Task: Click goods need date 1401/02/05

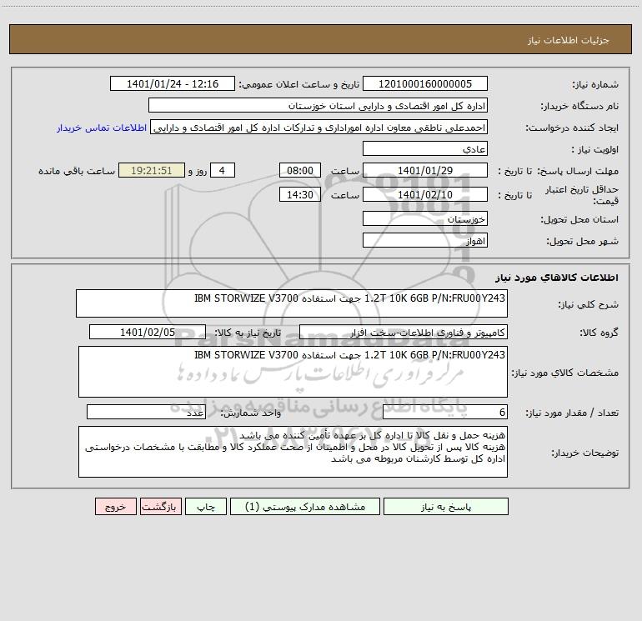Action: pos(148,332)
